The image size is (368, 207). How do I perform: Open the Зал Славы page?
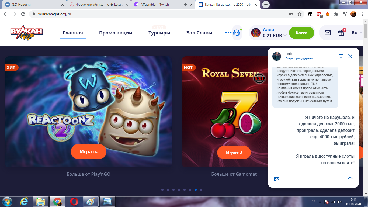point(199,33)
